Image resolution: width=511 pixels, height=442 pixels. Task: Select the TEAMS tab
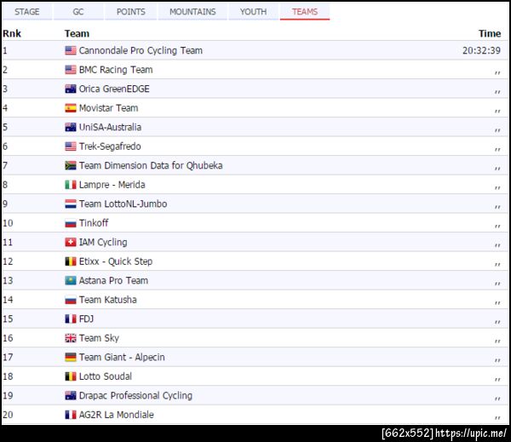(305, 12)
